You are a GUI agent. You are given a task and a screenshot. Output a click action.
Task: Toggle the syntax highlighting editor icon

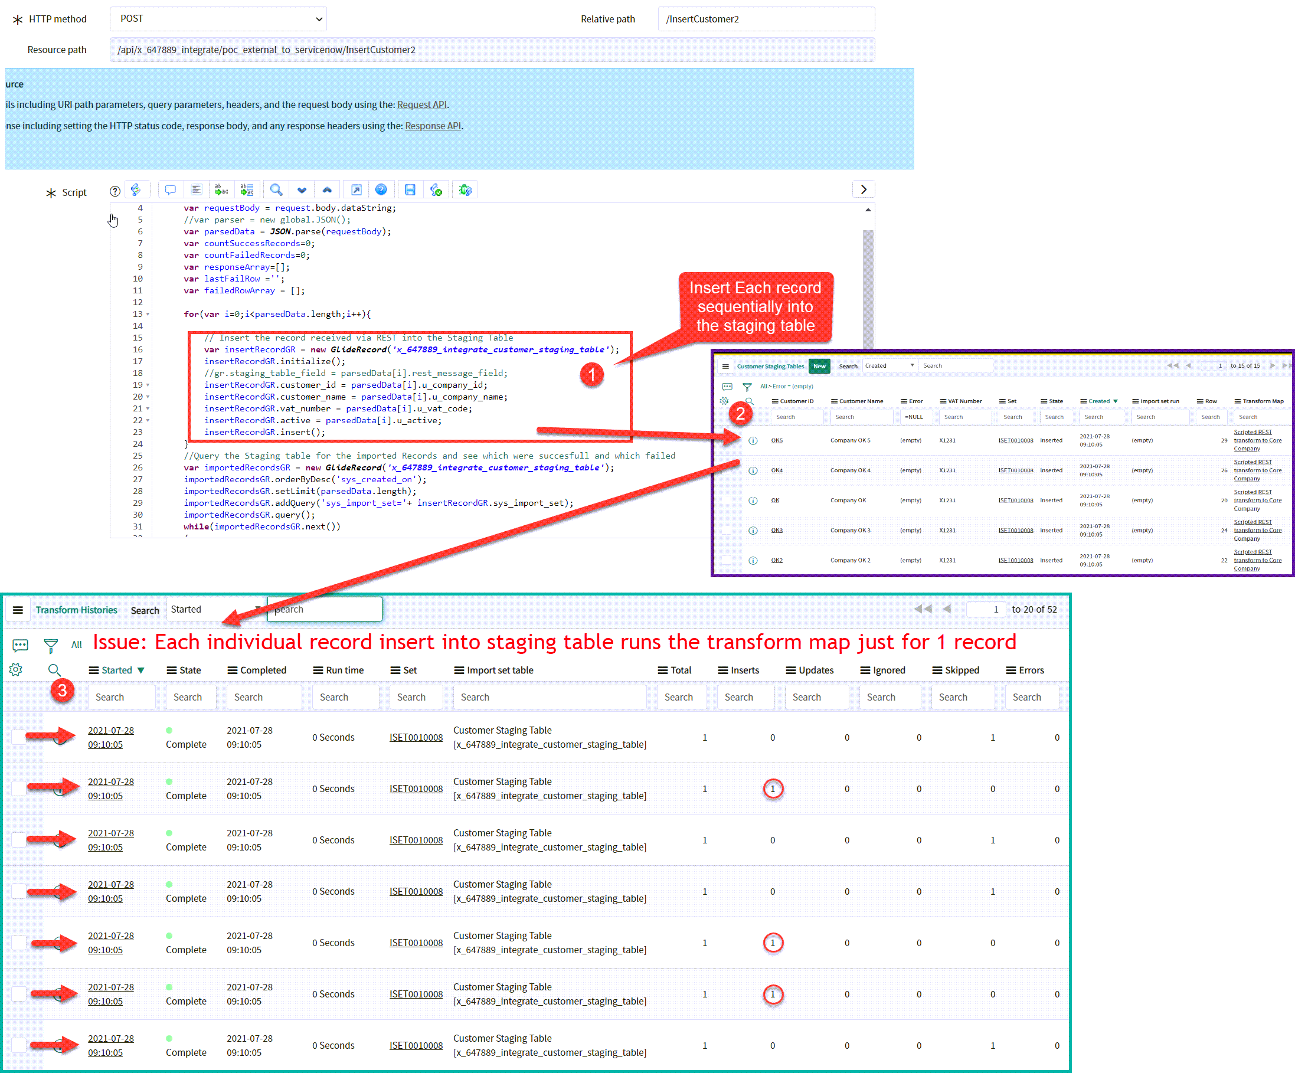point(136,190)
